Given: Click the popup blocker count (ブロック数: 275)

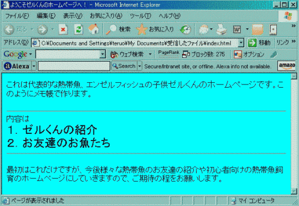Looking at the screenshot, I should 203,54.
